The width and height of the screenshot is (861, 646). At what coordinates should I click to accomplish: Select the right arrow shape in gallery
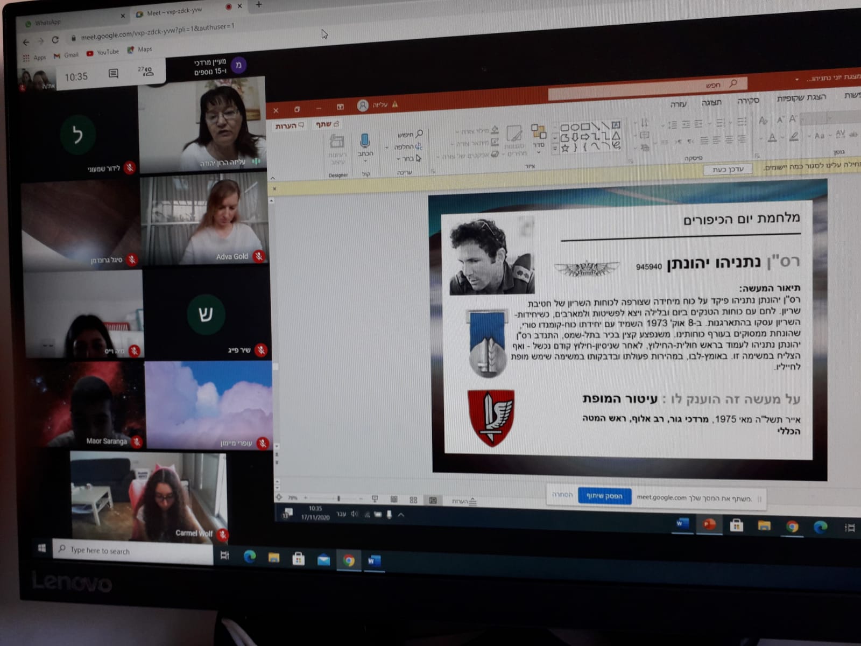pos(585,137)
